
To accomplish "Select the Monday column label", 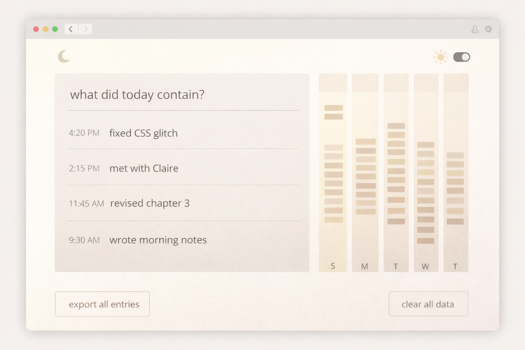I will point(365,266).
